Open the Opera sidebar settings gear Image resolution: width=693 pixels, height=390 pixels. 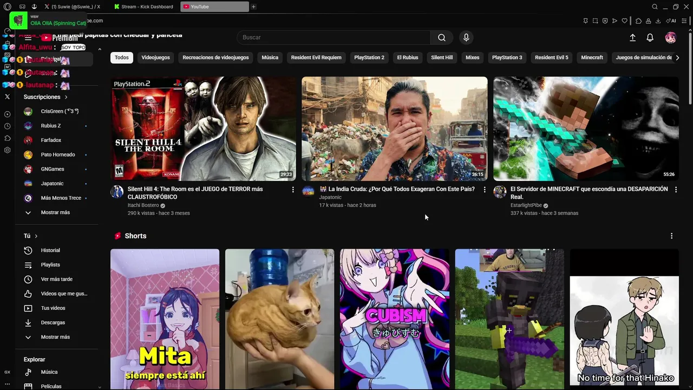(7, 150)
